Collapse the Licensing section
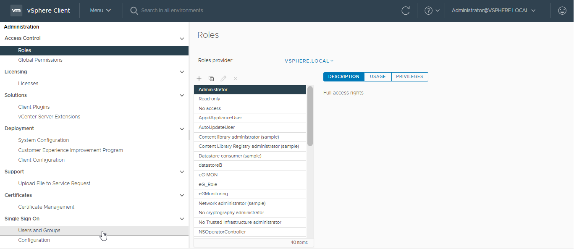 182,72
